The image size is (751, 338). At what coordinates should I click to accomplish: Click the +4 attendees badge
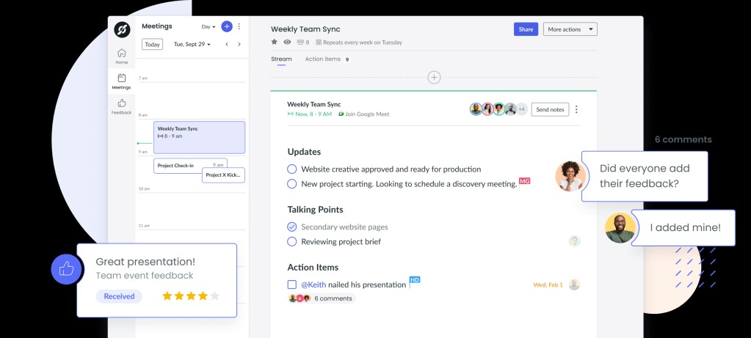521,109
